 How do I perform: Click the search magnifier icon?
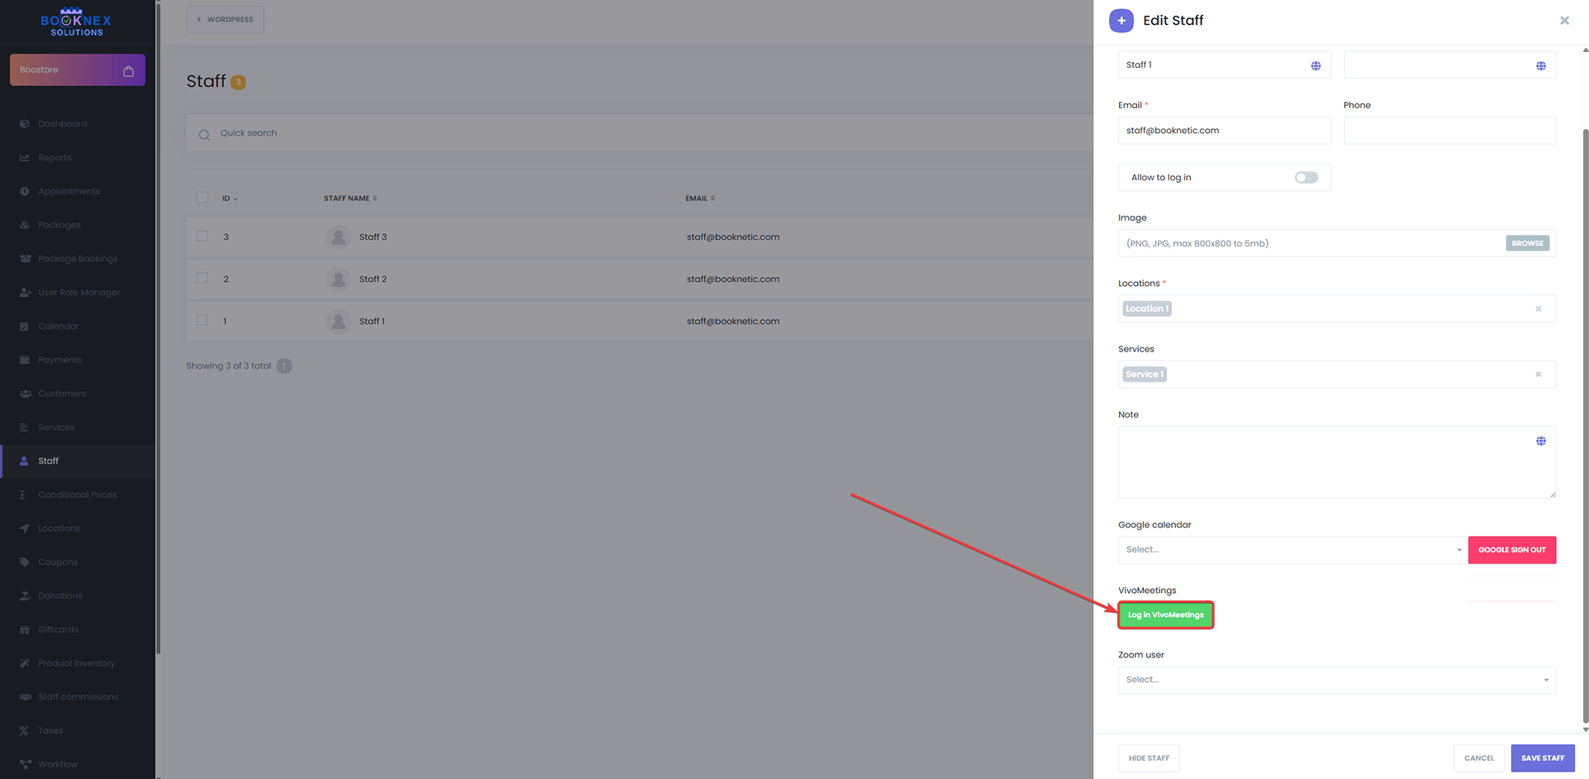coord(204,135)
